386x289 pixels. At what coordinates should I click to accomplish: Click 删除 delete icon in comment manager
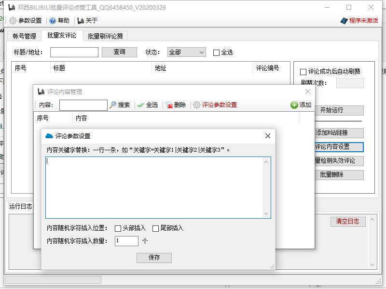pos(169,105)
